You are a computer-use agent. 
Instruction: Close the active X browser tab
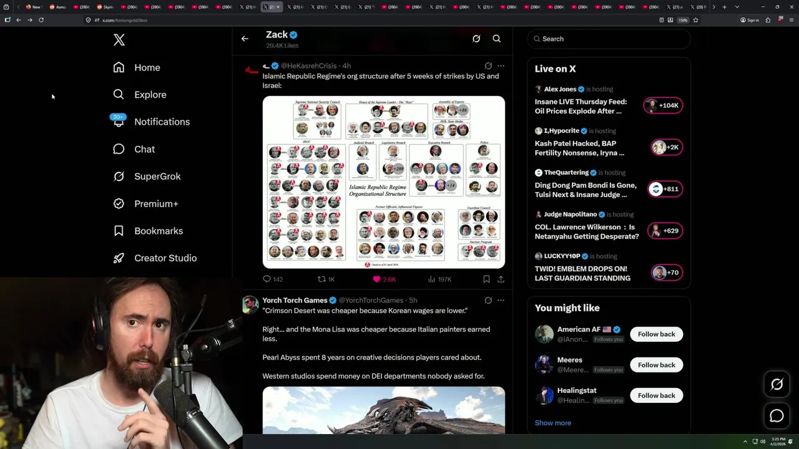(x=278, y=7)
